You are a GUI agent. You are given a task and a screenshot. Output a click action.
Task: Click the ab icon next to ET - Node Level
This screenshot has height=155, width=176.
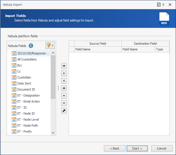[x=14, y=119]
